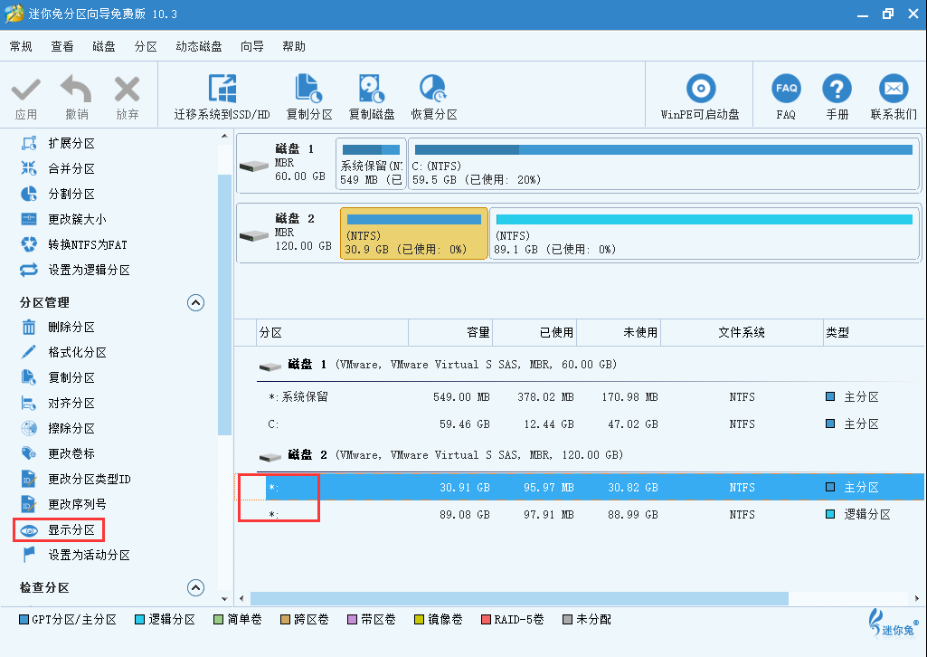Viewport: 927px width, 657px height.
Task: Choose Change Partition Type ID (更改分区类型ID)
Action: [x=75, y=479]
